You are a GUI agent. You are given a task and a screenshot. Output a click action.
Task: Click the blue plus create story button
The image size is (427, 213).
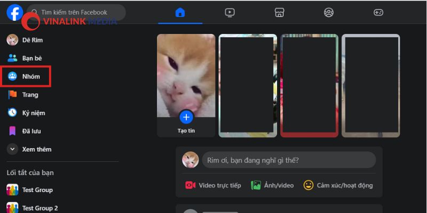(186, 117)
